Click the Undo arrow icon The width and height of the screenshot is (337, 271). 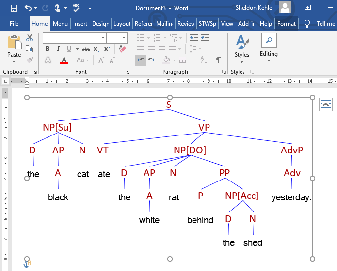pos(28,8)
